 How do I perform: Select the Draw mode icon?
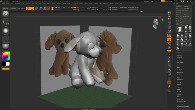[32, 8]
